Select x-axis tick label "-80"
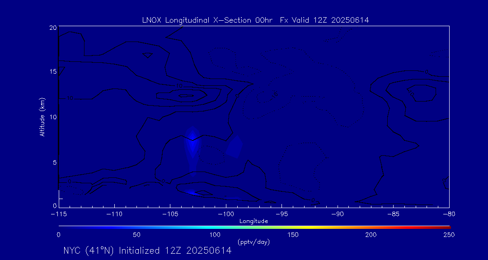Image resolution: width=488 pixels, height=260 pixels. pyautogui.click(x=449, y=214)
